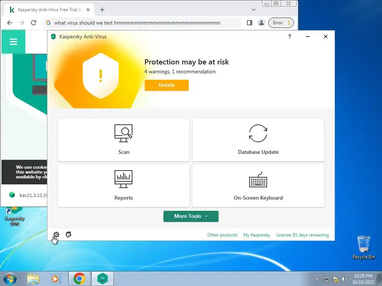Open Windows Media Player from the taskbar

click(x=55, y=279)
